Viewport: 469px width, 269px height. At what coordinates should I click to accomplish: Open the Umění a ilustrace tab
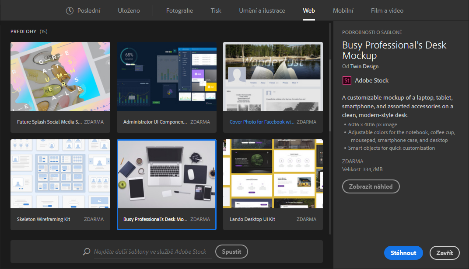coord(262,11)
